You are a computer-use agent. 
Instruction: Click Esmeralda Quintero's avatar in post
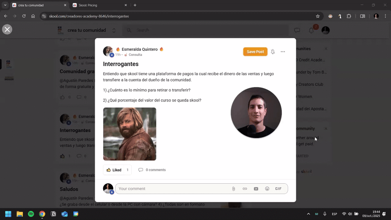[108, 52]
